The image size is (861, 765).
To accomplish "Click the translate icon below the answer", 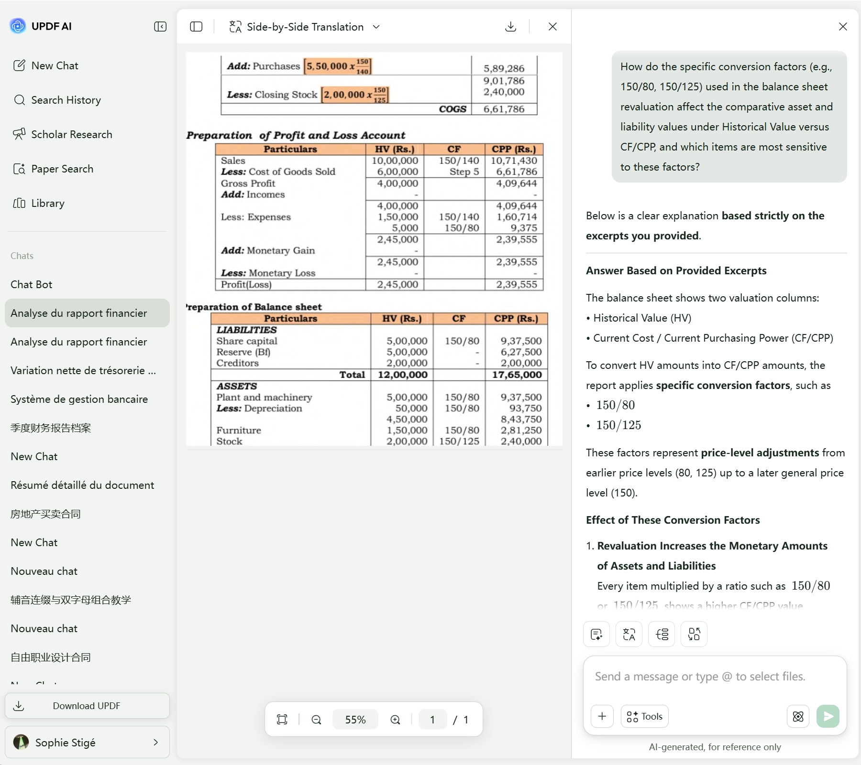I will 629,634.
